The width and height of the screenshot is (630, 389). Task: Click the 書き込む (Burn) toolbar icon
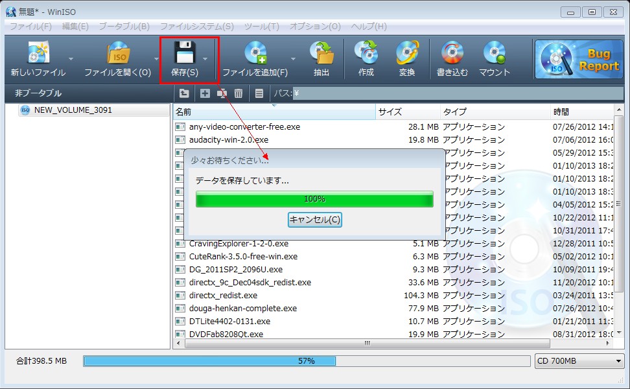[x=452, y=53]
